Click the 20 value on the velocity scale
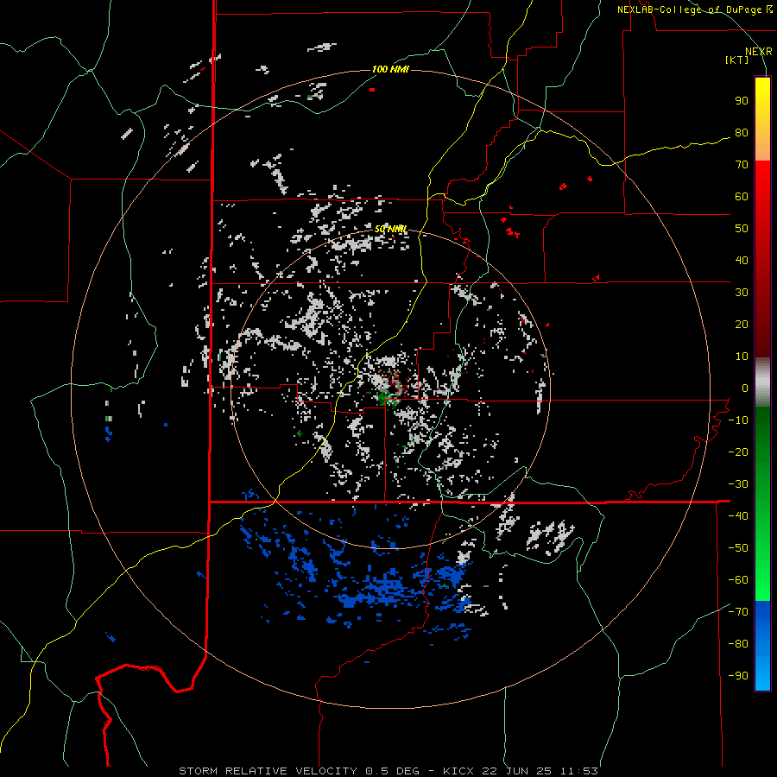Screen dimensions: 777x777 [742, 325]
